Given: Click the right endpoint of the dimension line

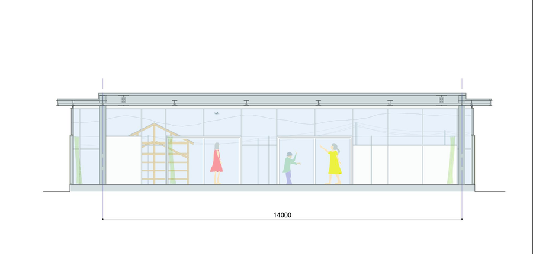Looking at the screenshot, I should tap(462, 219).
